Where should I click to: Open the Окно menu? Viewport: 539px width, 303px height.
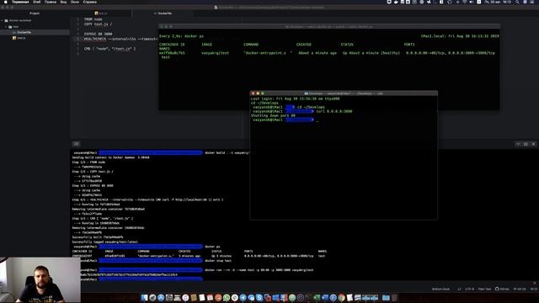point(75,2)
